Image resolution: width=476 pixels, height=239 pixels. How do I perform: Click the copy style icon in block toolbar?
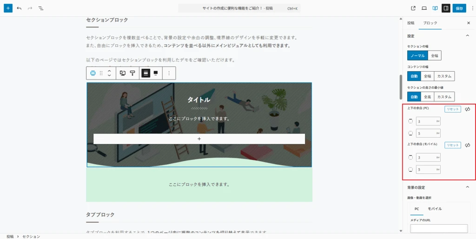pos(123,73)
